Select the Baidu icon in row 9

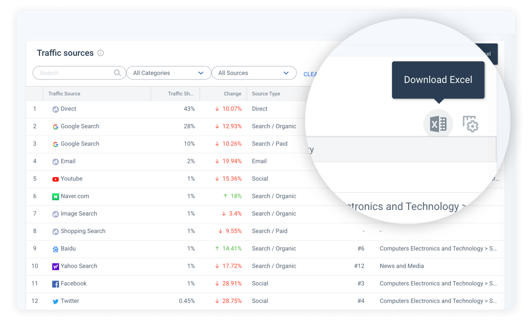pyautogui.click(x=55, y=248)
